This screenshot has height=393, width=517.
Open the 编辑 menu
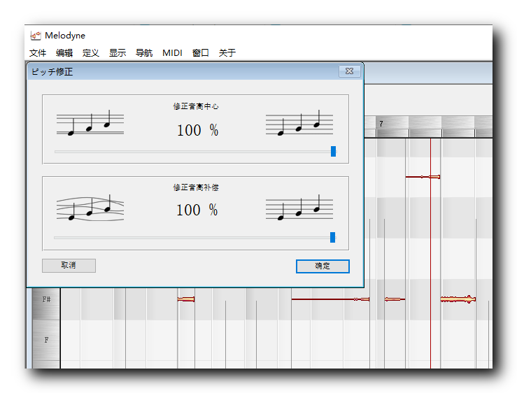tap(64, 52)
